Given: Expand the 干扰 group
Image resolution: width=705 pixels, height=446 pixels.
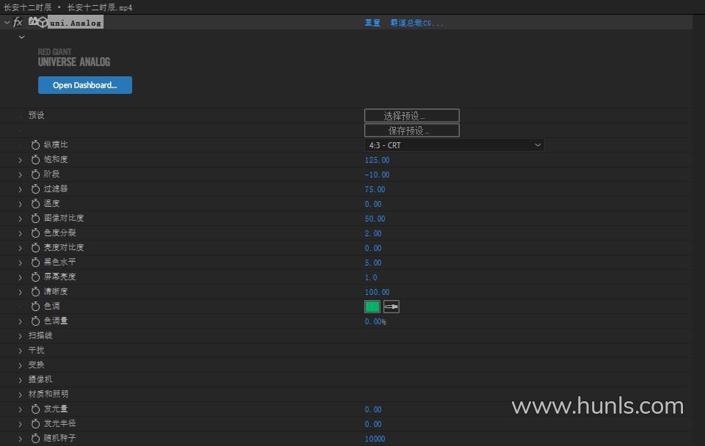Looking at the screenshot, I should click(x=21, y=351).
